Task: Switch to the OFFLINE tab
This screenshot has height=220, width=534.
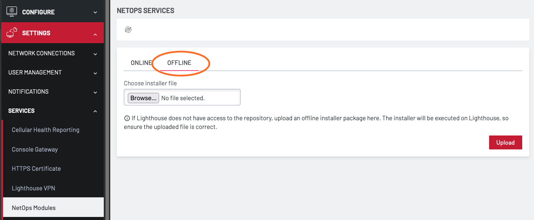Action: [x=179, y=63]
